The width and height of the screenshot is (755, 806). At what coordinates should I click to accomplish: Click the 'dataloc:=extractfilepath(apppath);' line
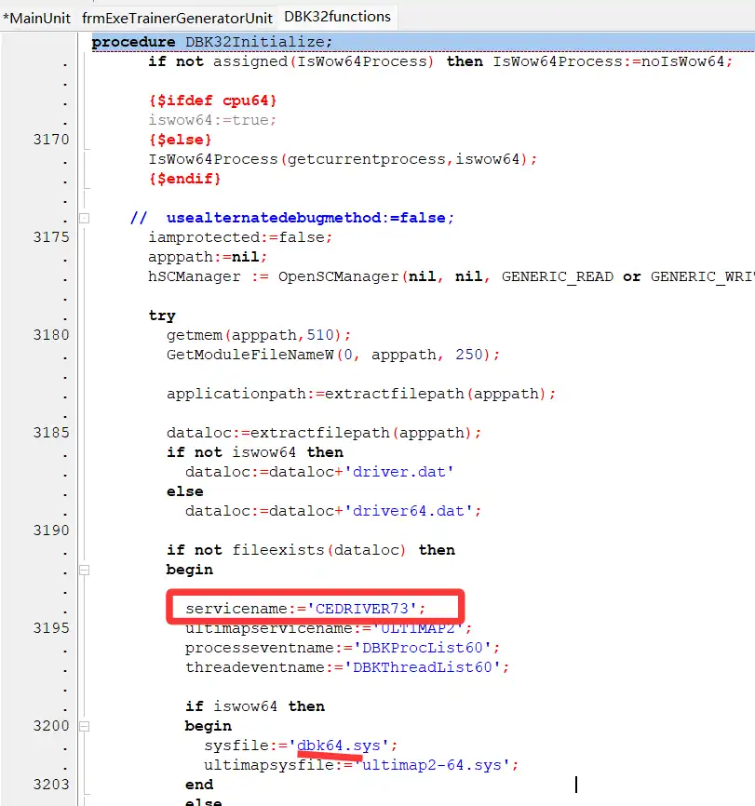tap(324, 432)
